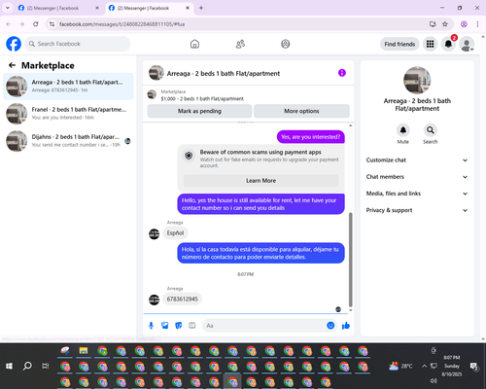Attach a photo file icon
Viewport: 486px width, 389px height.
coord(165,326)
